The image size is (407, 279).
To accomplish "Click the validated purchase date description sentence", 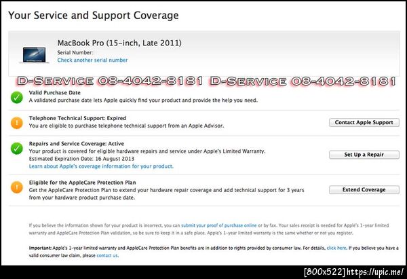I will click(x=143, y=100).
